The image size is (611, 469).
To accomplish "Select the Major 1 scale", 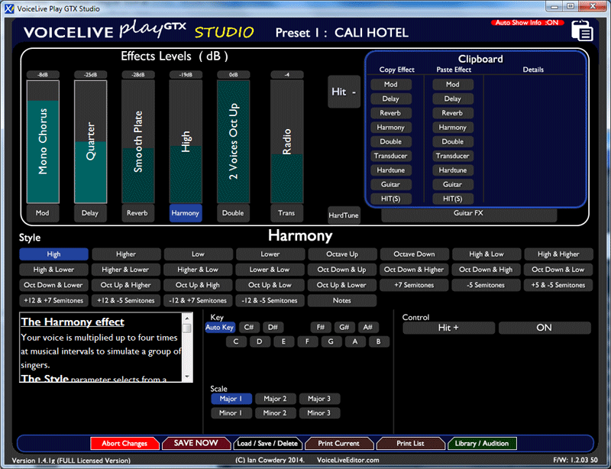I will [231, 399].
